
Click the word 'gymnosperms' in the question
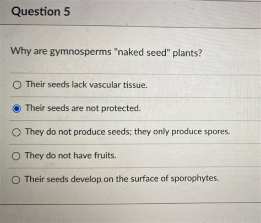pos(80,52)
